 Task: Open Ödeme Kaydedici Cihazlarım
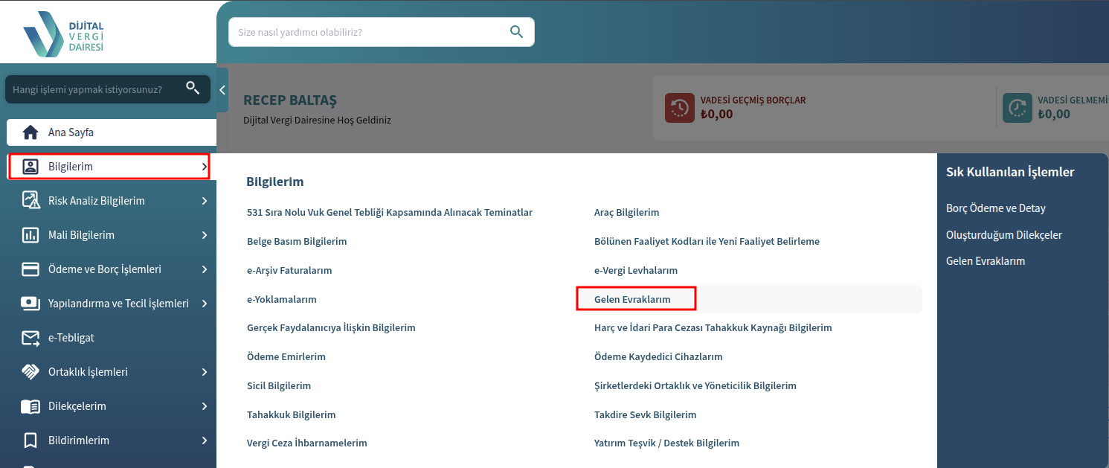coord(658,356)
